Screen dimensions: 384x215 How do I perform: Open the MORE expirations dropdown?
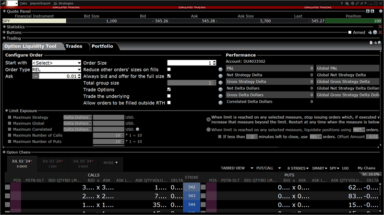[x=110, y=163]
